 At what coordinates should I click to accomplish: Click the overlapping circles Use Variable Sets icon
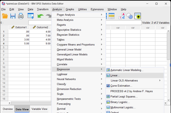[129, 16]
